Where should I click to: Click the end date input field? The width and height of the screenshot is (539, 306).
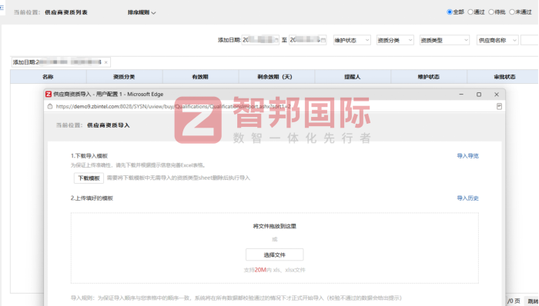pyautogui.click(x=308, y=40)
